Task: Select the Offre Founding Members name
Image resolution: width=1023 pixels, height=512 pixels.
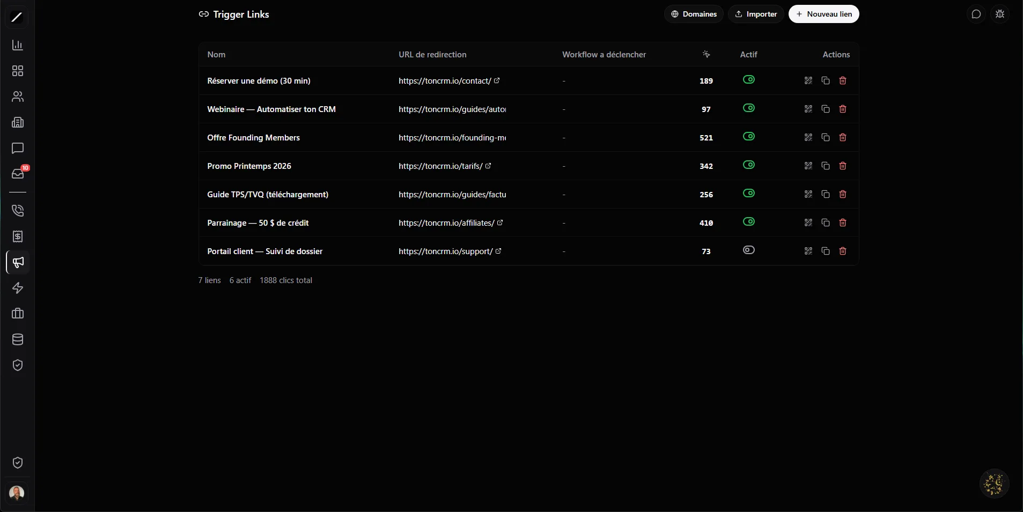Action: (253, 138)
